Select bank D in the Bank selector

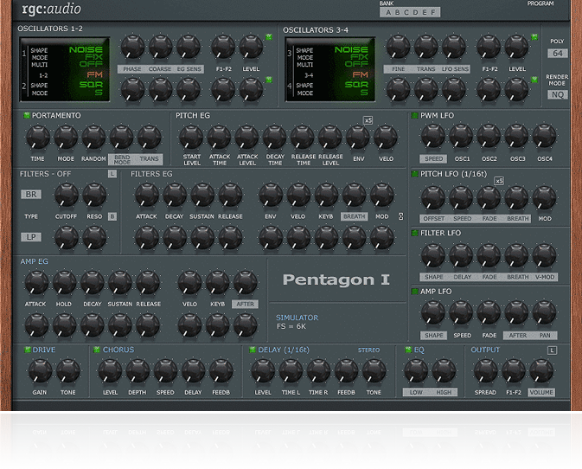pyautogui.click(x=415, y=12)
